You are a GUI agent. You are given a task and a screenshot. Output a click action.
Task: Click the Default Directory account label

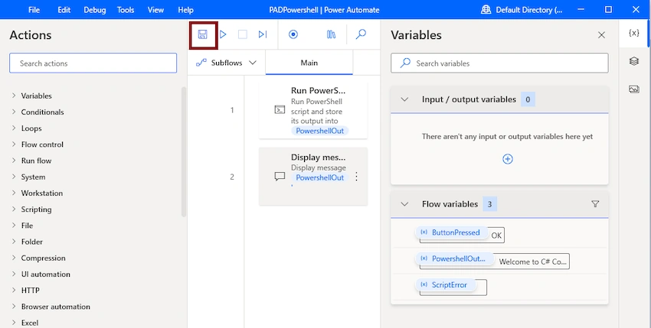tap(529, 9)
